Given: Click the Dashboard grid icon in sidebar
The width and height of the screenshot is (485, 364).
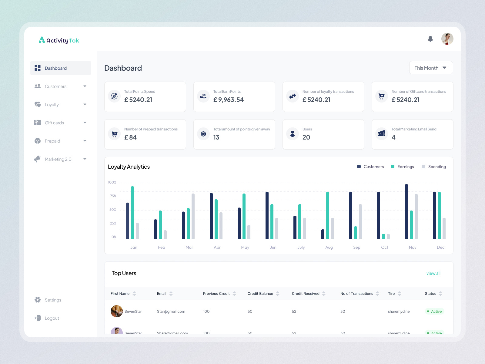Looking at the screenshot, I should pyautogui.click(x=38, y=68).
